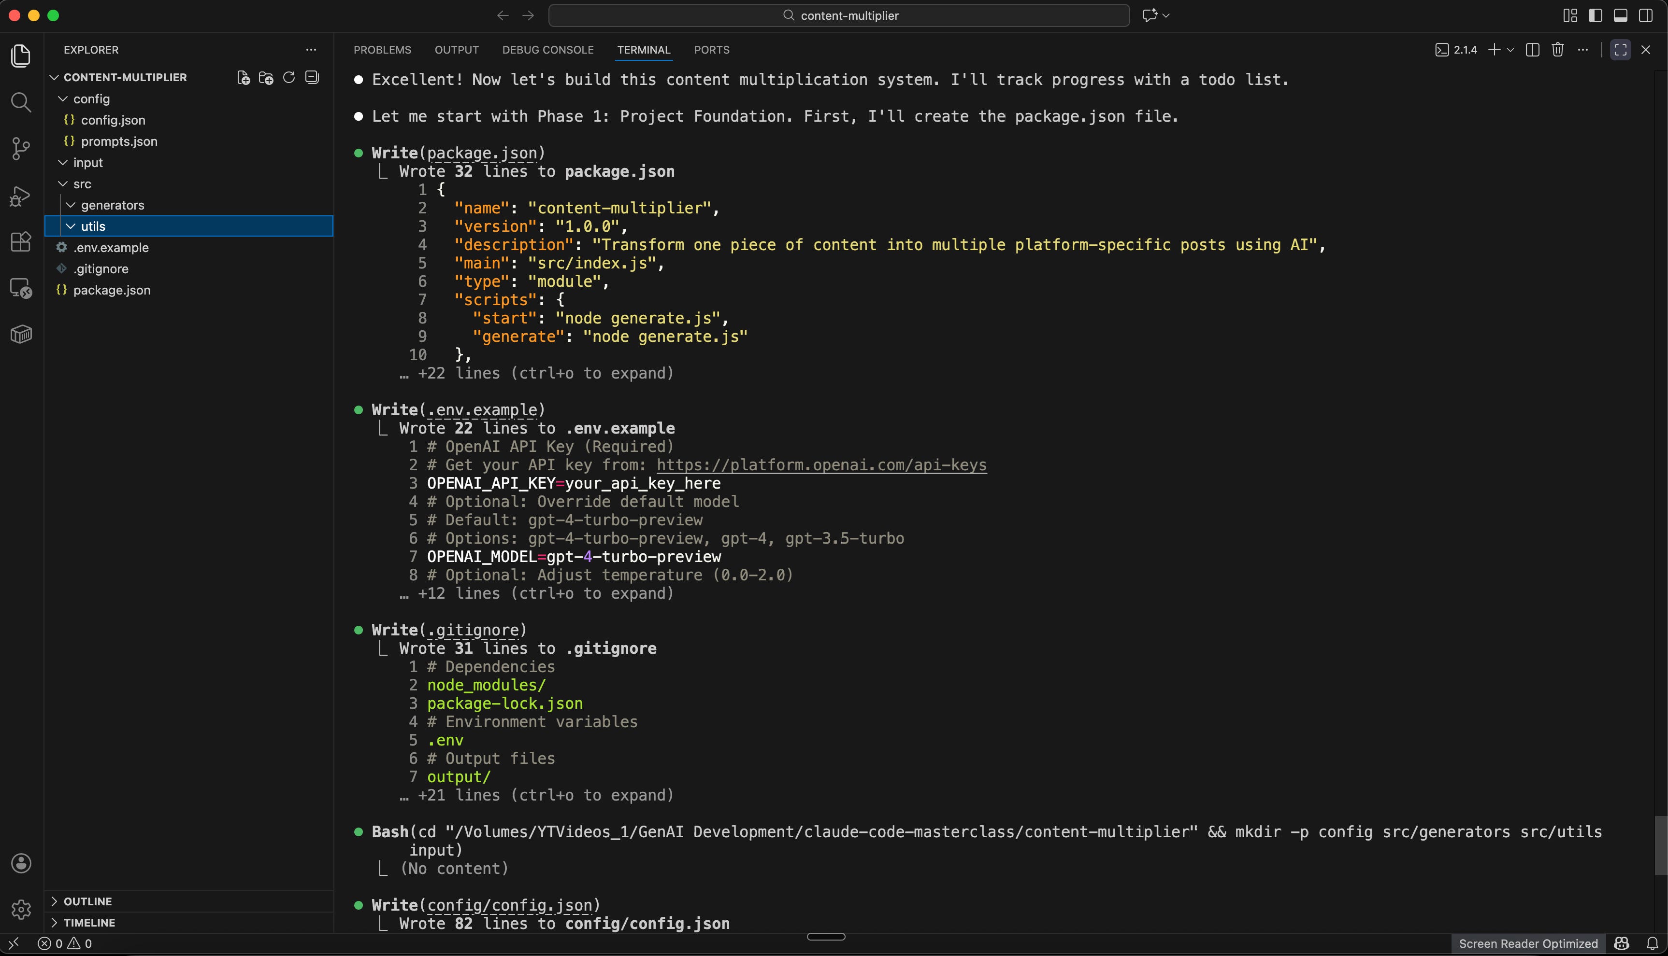
Task: Click Screen Reader Optimized status item
Action: coord(1527,943)
